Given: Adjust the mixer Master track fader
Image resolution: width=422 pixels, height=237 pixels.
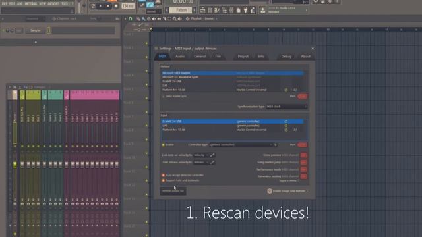Looking at the screenshot, I should tap(15, 164).
